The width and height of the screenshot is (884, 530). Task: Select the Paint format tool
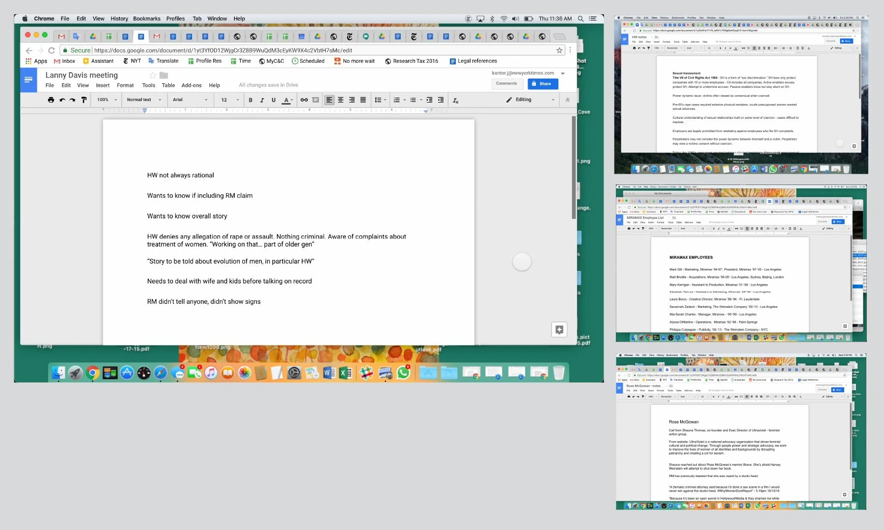coord(84,100)
